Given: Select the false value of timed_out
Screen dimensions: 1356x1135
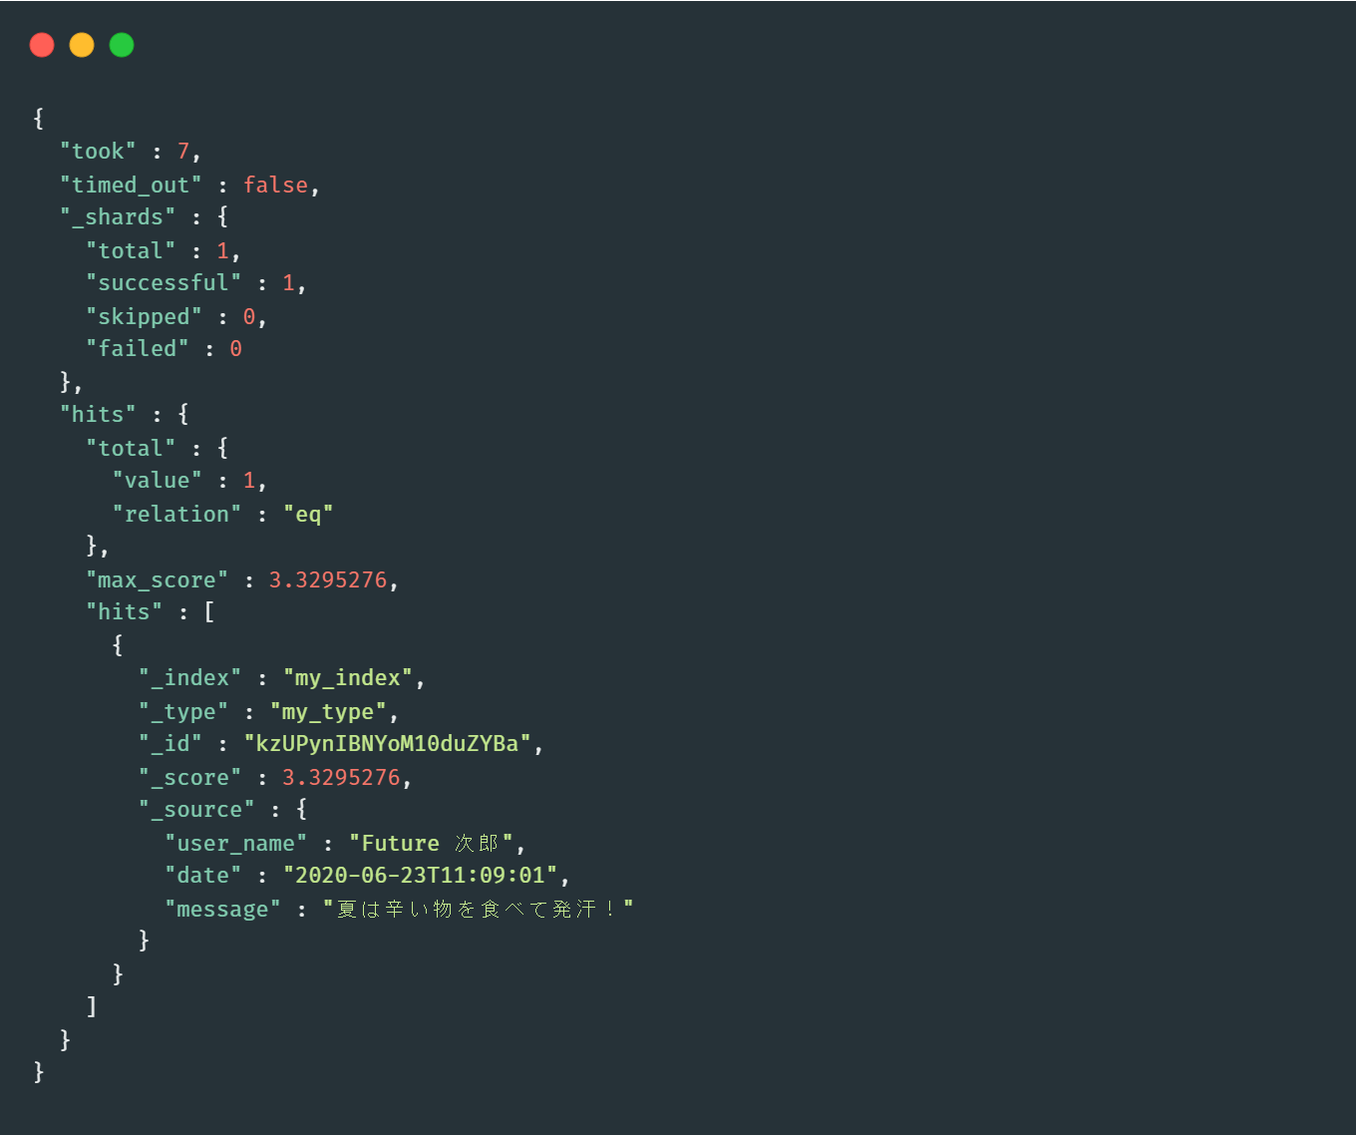Looking at the screenshot, I should click(275, 186).
